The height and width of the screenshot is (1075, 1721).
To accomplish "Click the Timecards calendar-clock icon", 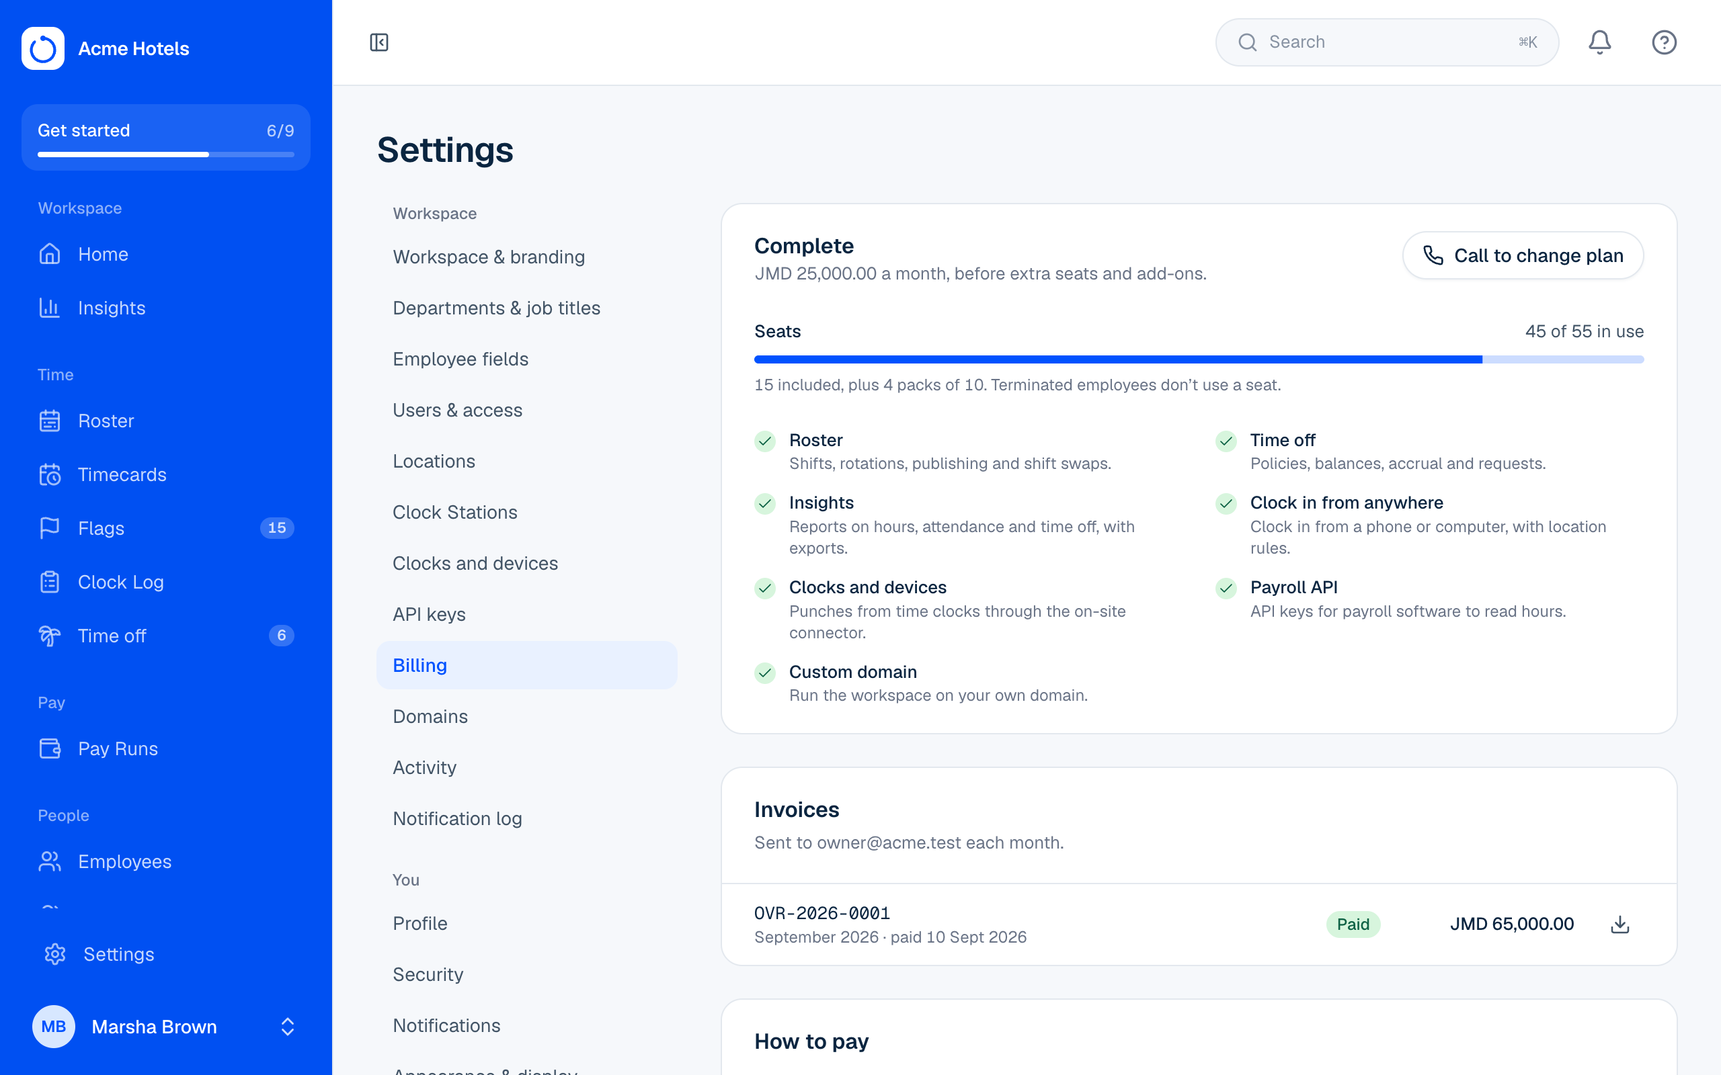I will (x=50, y=474).
